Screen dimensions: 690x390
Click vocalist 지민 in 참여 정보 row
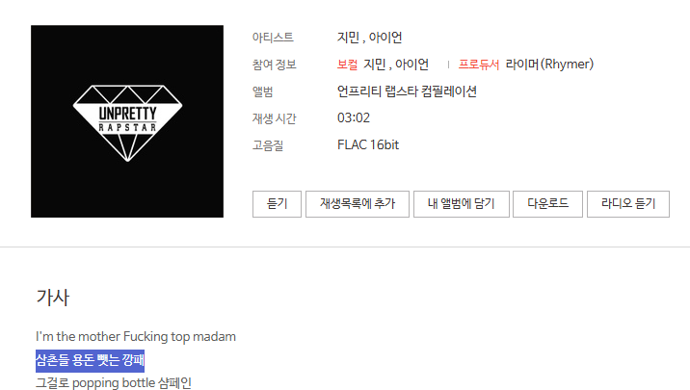(375, 65)
